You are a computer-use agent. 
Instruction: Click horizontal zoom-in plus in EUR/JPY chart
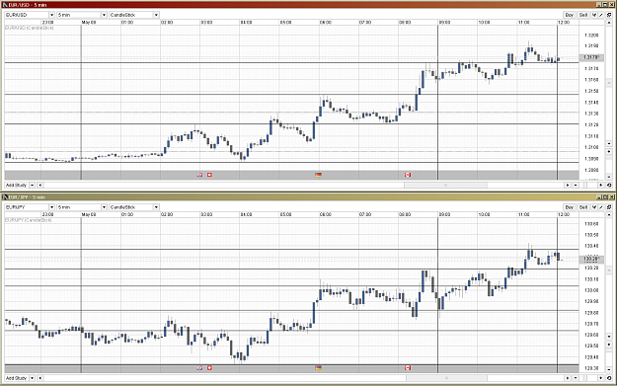point(601,378)
